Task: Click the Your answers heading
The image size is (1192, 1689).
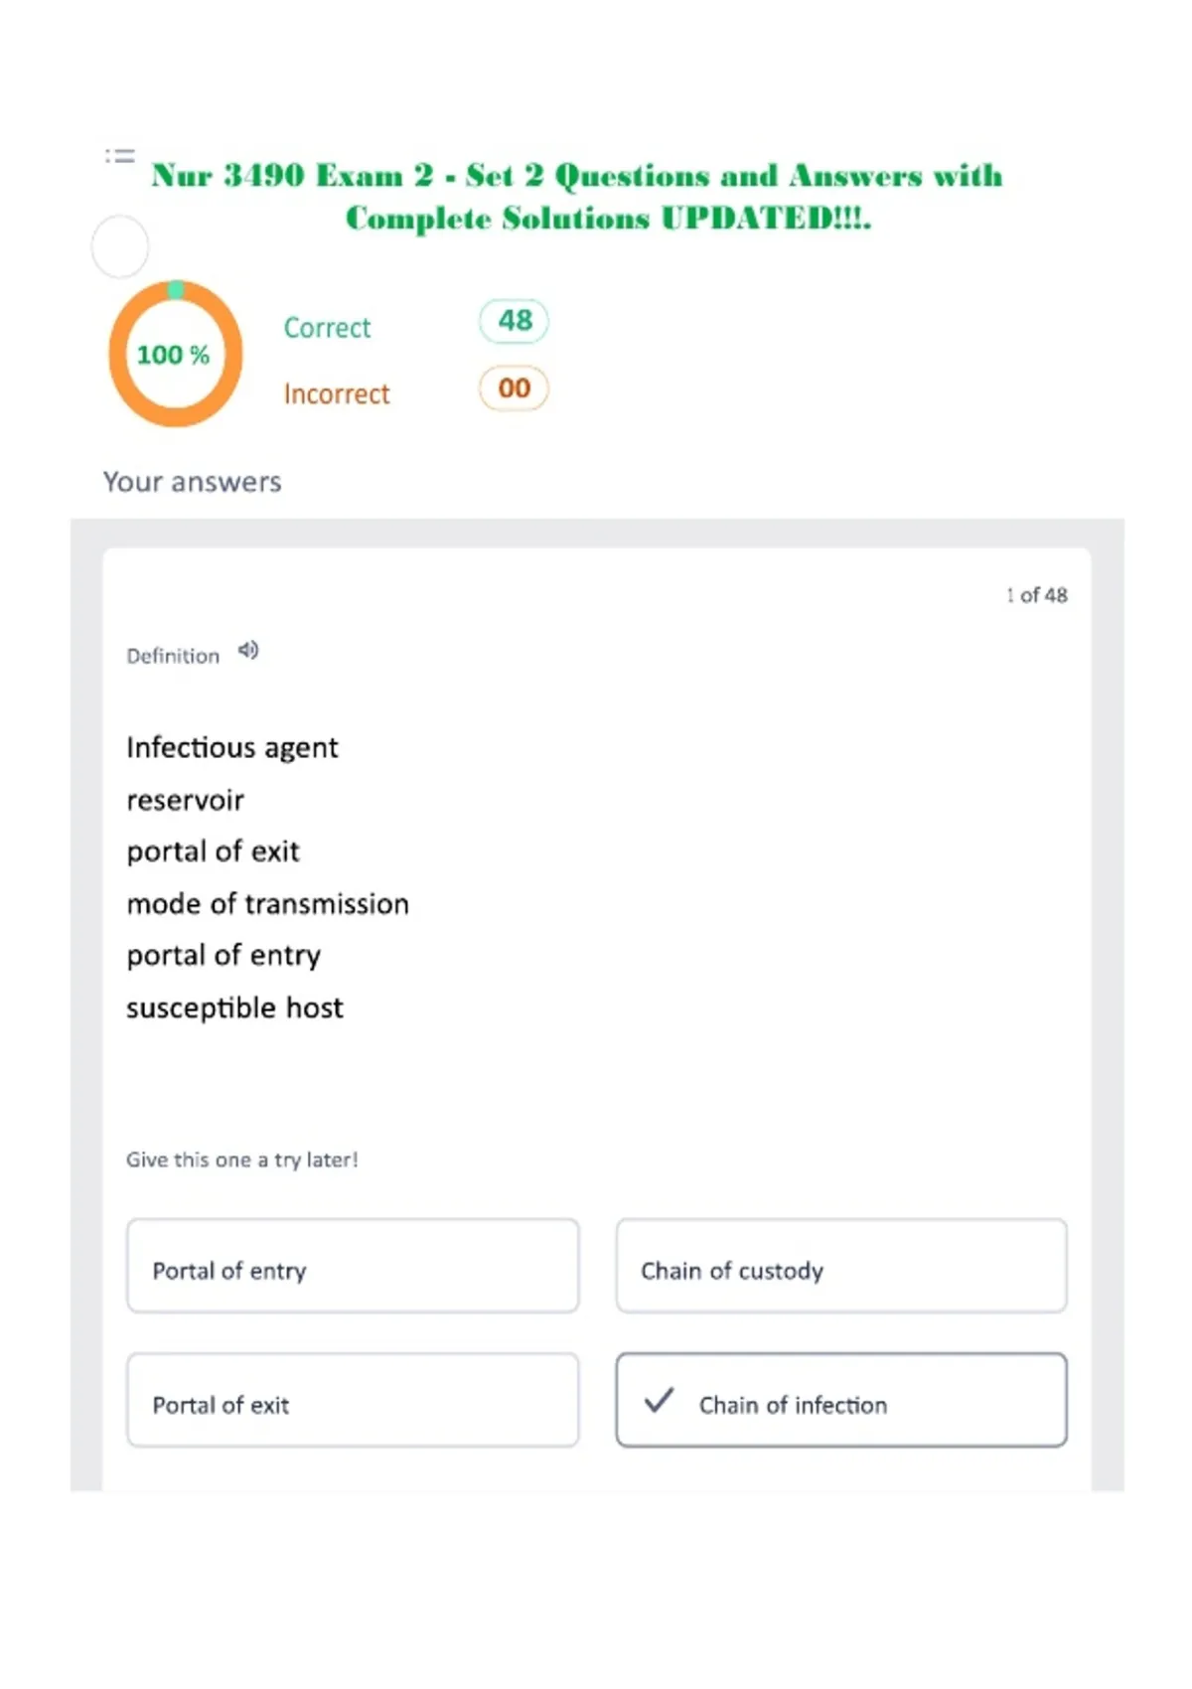Action: click(193, 482)
